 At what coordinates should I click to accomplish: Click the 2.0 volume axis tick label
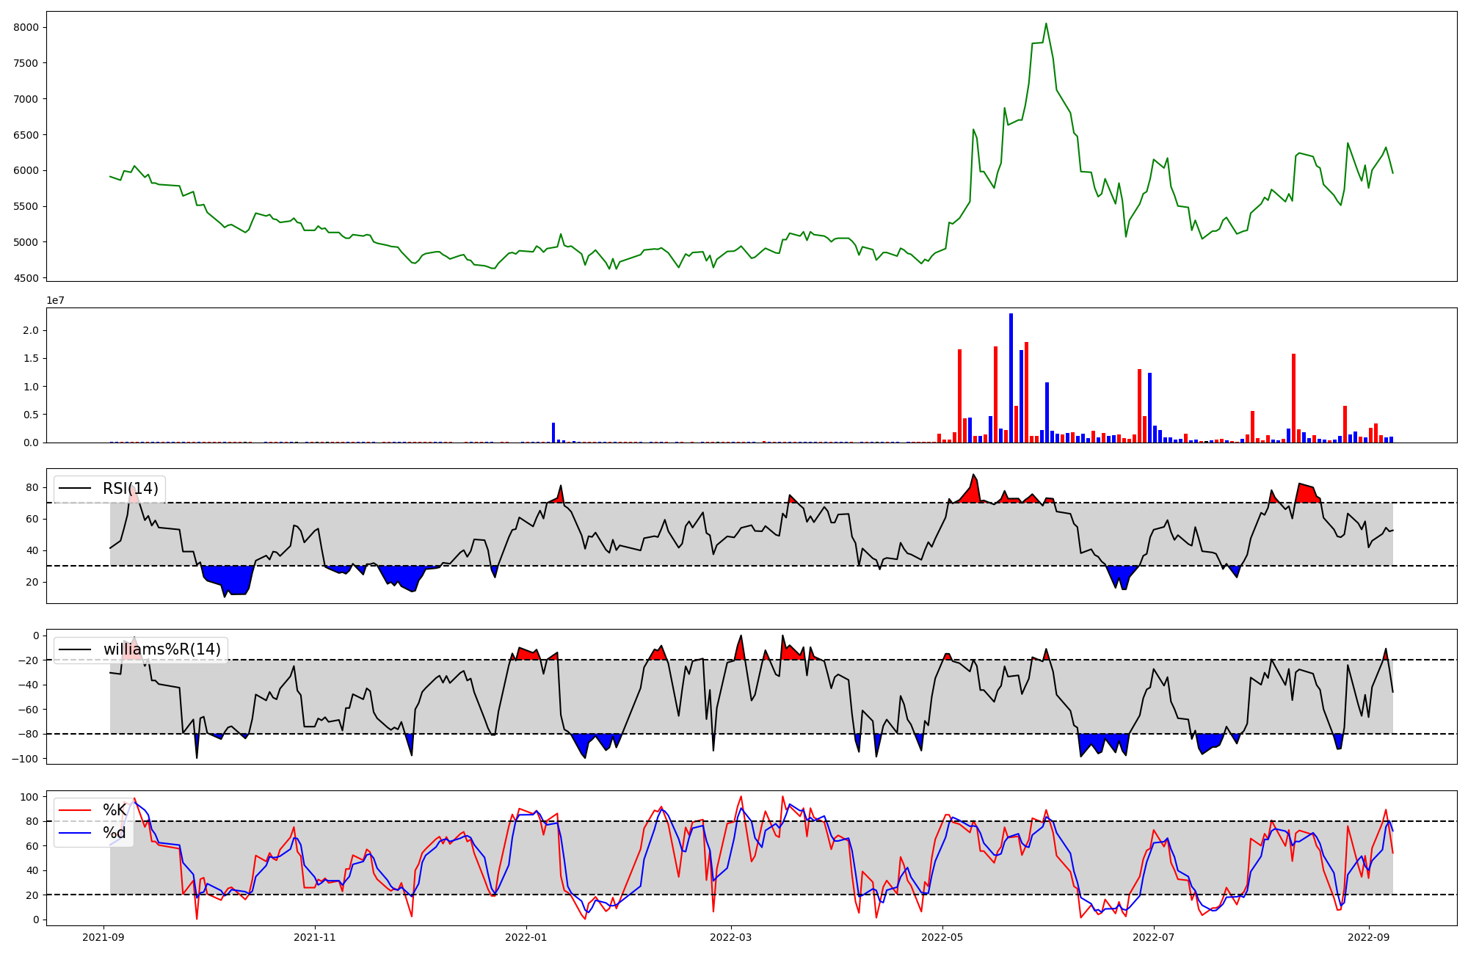30,330
